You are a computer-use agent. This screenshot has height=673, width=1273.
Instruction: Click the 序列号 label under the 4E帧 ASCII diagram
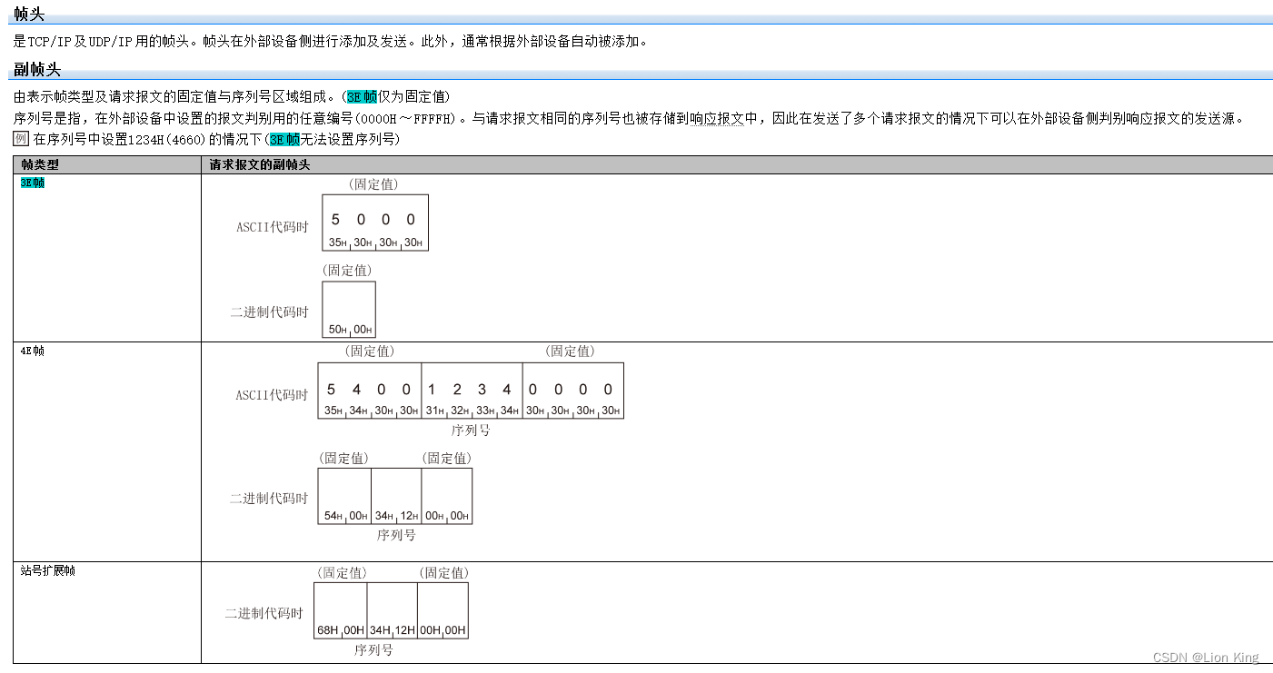[472, 430]
